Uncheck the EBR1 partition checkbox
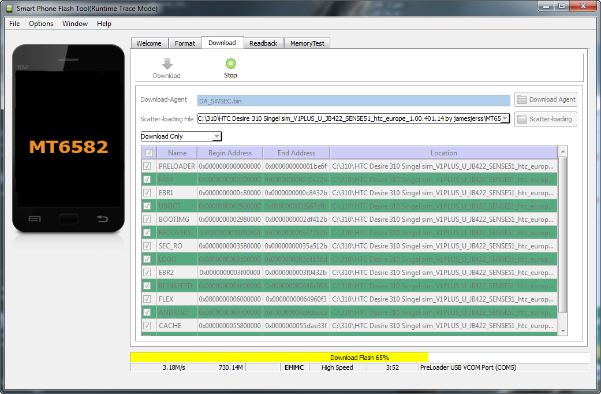Screen dimensions: 601x394 pos(147,192)
